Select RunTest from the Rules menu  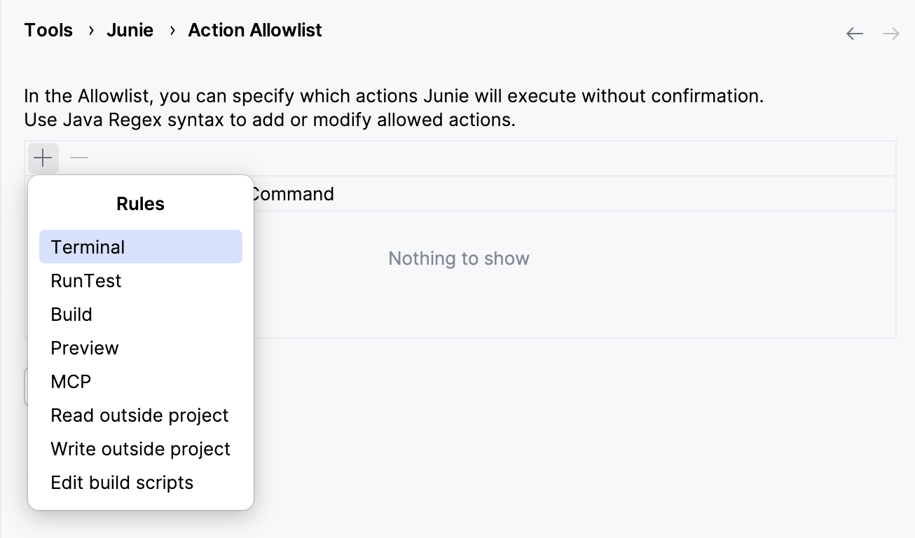point(85,280)
